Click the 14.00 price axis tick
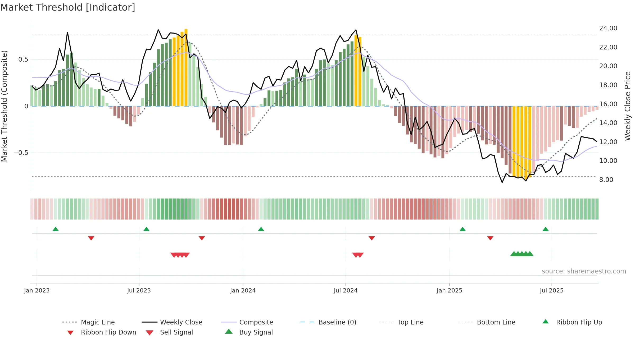This screenshot has width=635, height=357. [608, 123]
